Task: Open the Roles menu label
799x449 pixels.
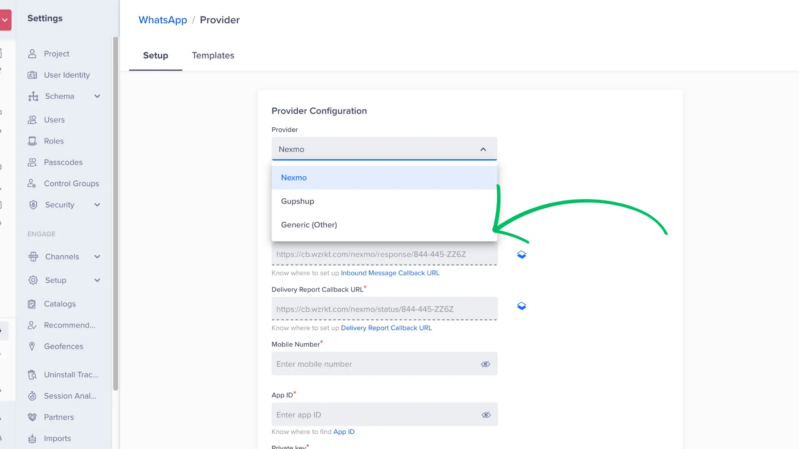Action: [x=54, y=141]
